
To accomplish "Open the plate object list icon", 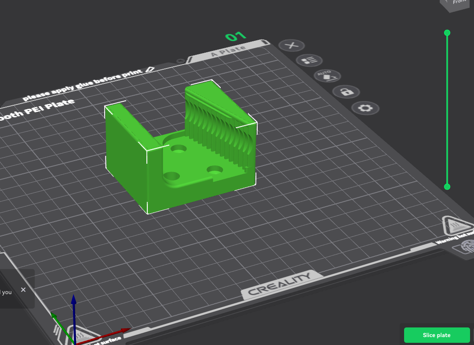I will coord(309,61).
